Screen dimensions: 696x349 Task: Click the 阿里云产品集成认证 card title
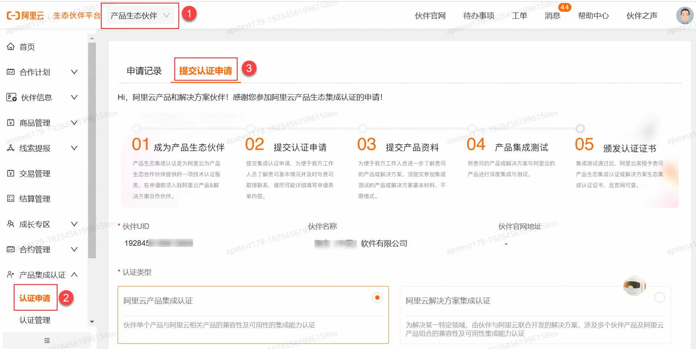point(158,301)
